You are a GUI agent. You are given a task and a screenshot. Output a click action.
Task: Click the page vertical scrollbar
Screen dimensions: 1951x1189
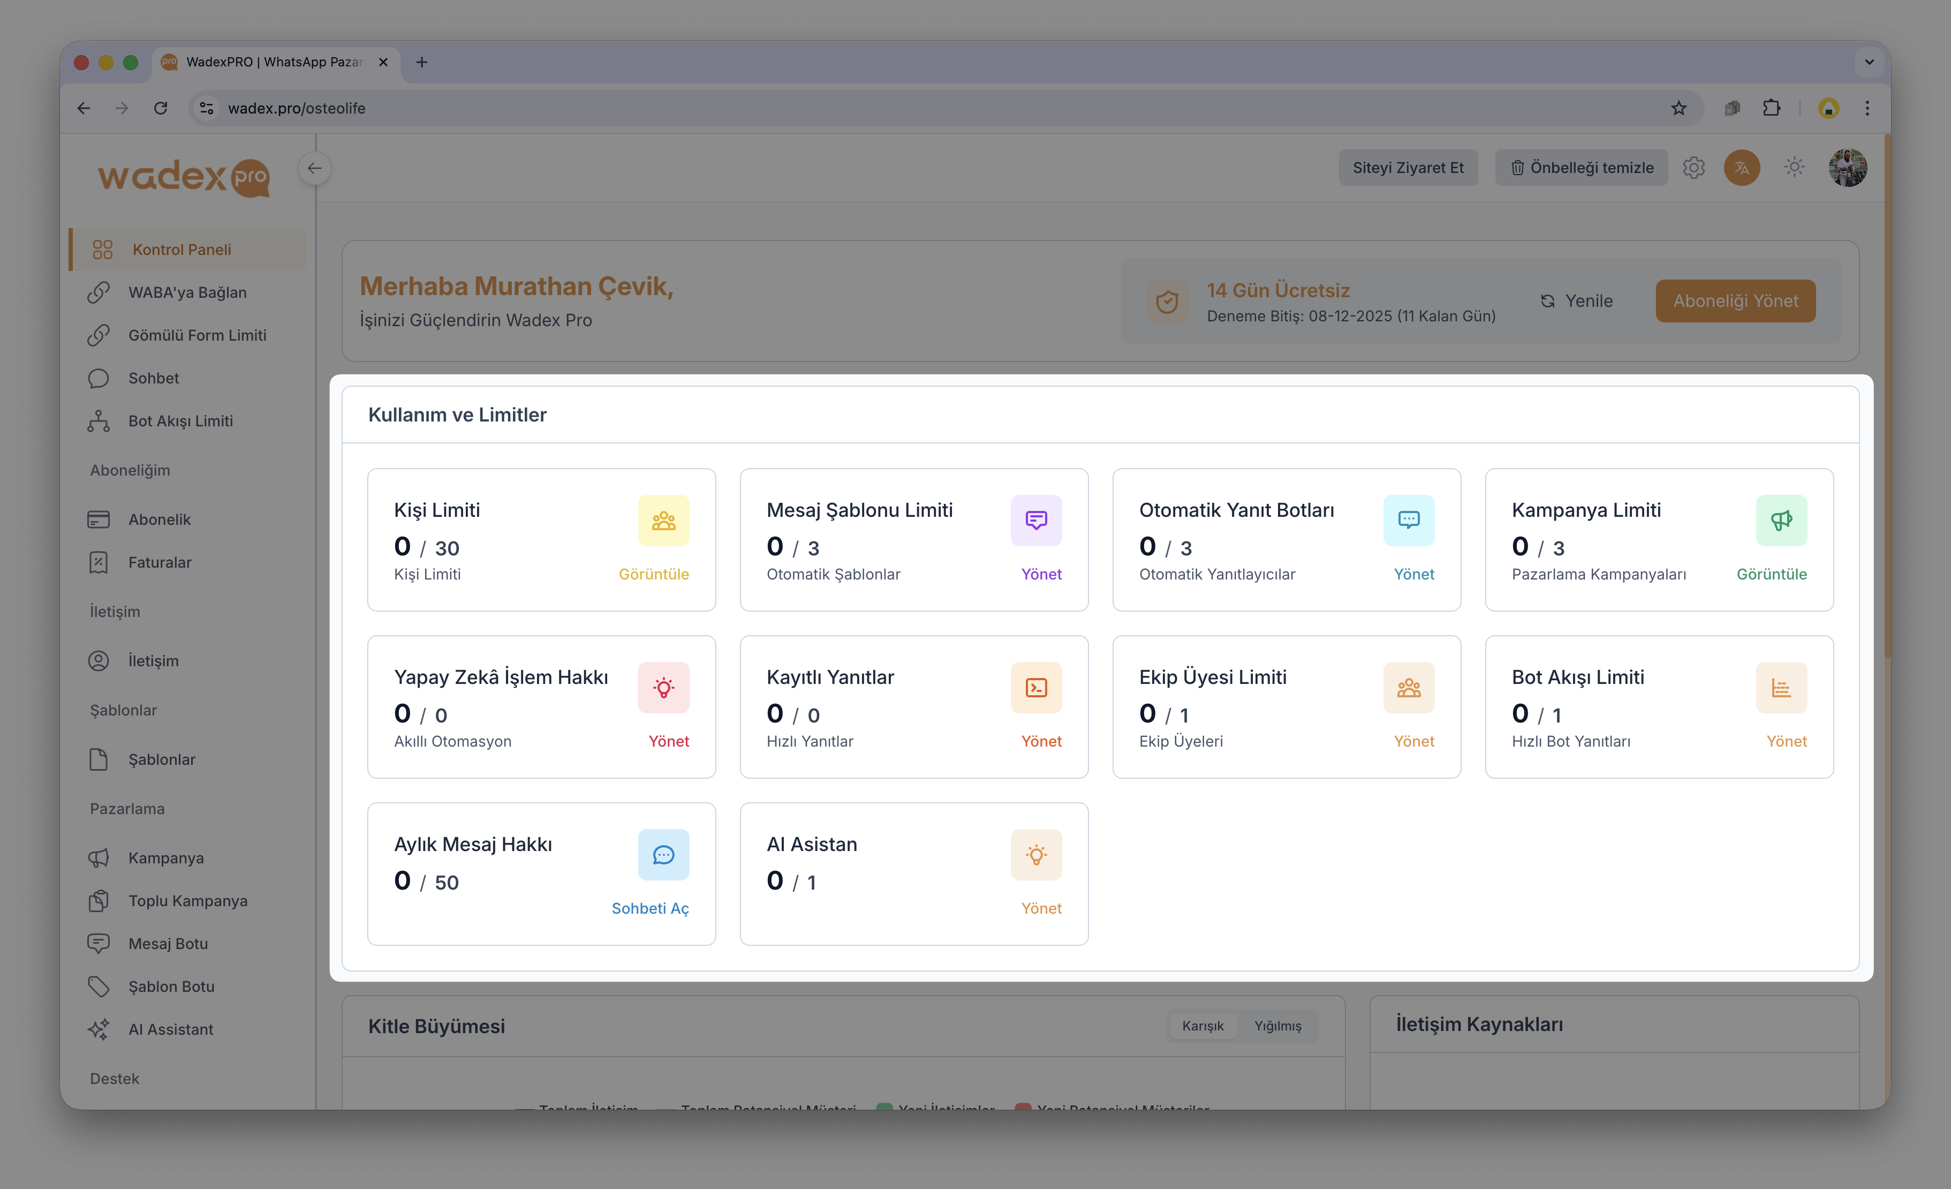coord(1887,396)
